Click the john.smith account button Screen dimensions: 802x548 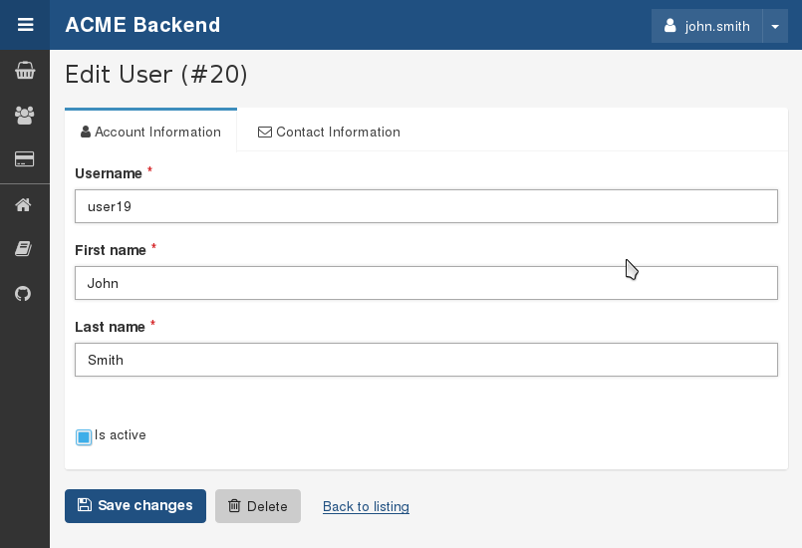[707, 26]
